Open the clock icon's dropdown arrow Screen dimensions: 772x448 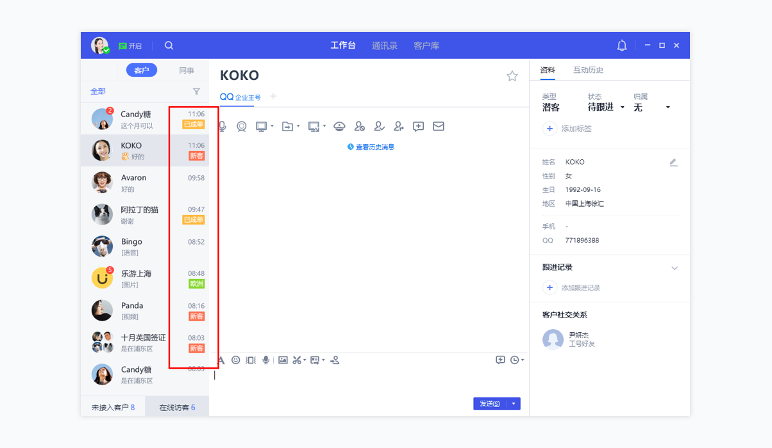click(x=523, y=360)
